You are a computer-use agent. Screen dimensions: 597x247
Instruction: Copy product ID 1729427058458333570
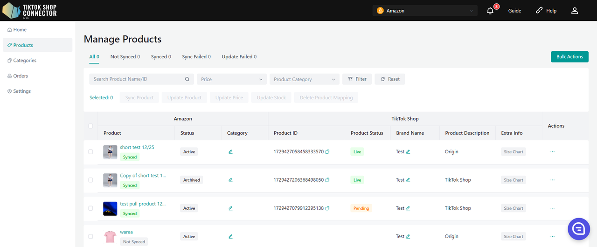point(327,152)
